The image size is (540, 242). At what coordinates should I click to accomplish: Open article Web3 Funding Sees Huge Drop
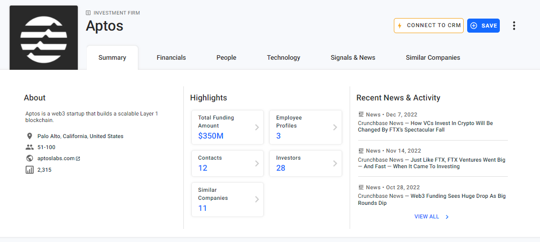tap(431, 199)
